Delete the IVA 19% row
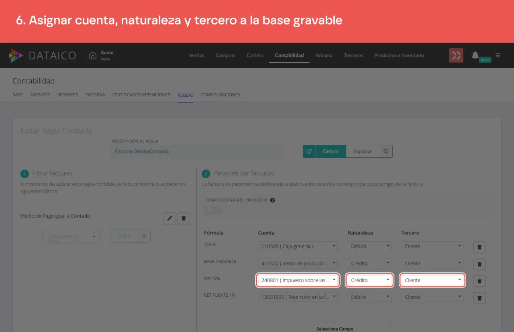The height and width of the screenshot is (332, 514). pos(479,281)
